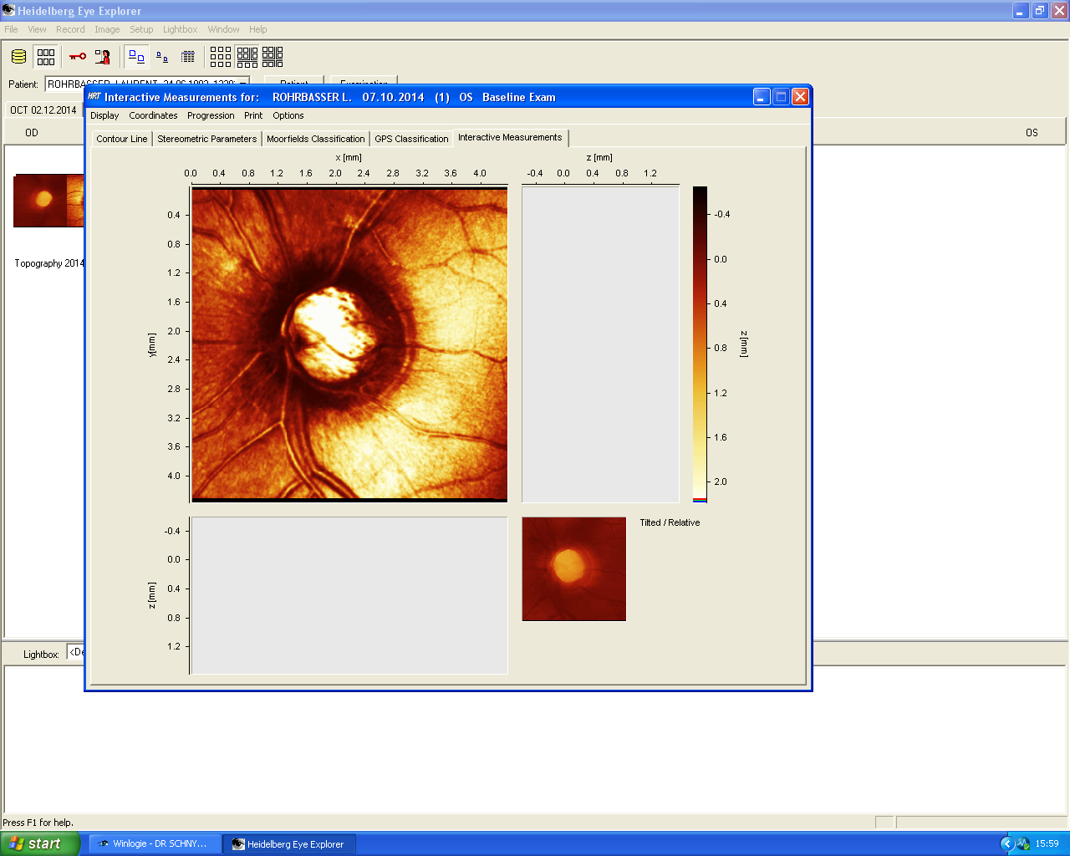Open the Patient dropdown in main window
Viewport: 1070px width, 856px height.
[147, 84]
